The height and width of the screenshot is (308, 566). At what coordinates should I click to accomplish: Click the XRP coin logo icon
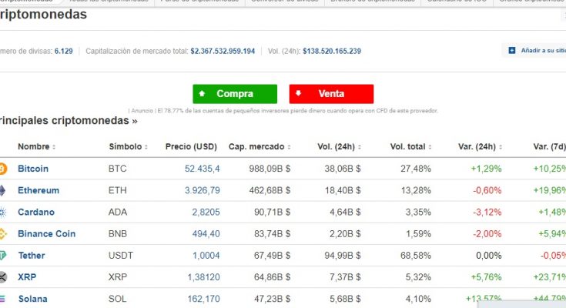pyautogui.click(x=3, y=277)
